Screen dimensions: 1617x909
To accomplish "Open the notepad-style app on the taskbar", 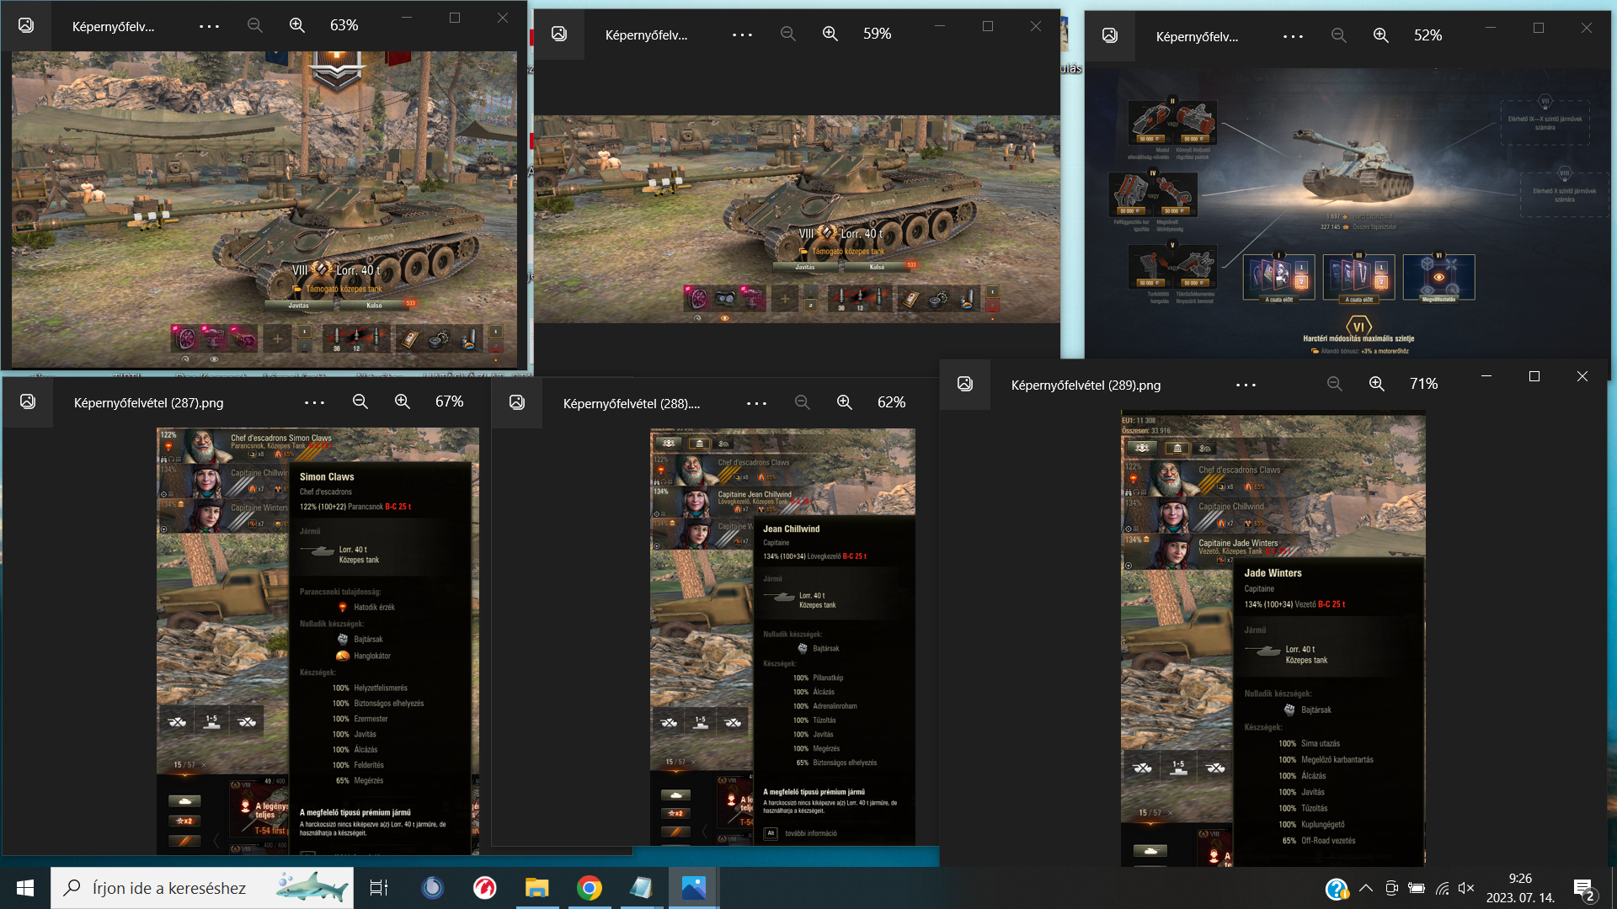I will [641, 888].
